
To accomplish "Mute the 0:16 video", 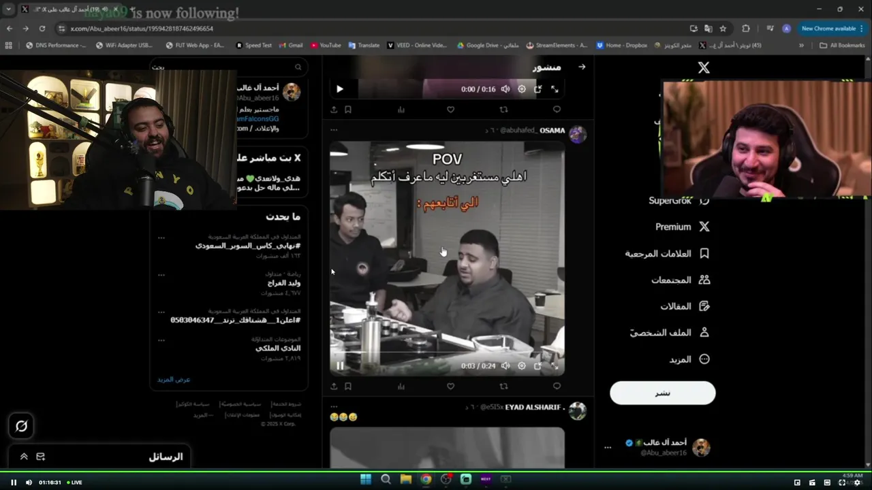I will tap(505, 88).
